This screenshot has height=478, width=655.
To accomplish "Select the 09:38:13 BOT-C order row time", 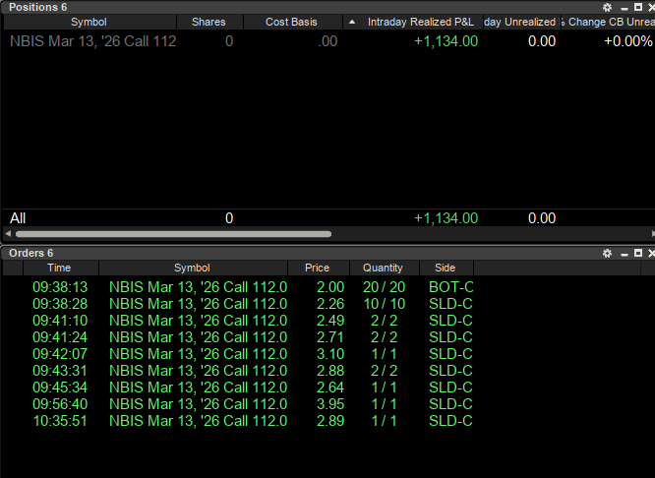I will tap(60, 287).
